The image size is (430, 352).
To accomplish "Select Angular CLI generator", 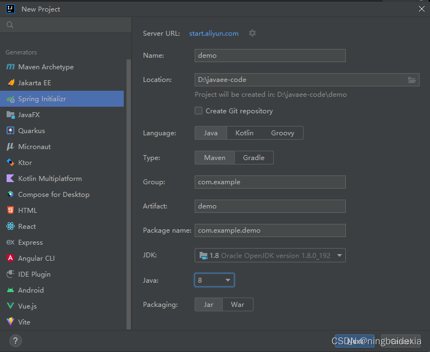I will click(x=62, y=258).
